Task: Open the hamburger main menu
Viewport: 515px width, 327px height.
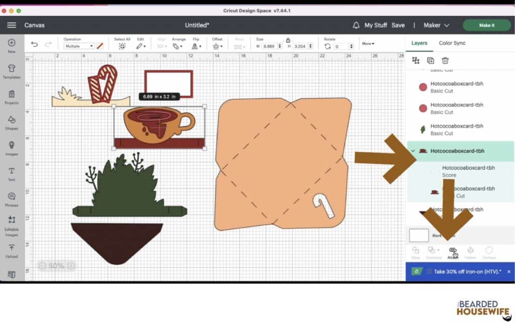Action: point(12,25)
